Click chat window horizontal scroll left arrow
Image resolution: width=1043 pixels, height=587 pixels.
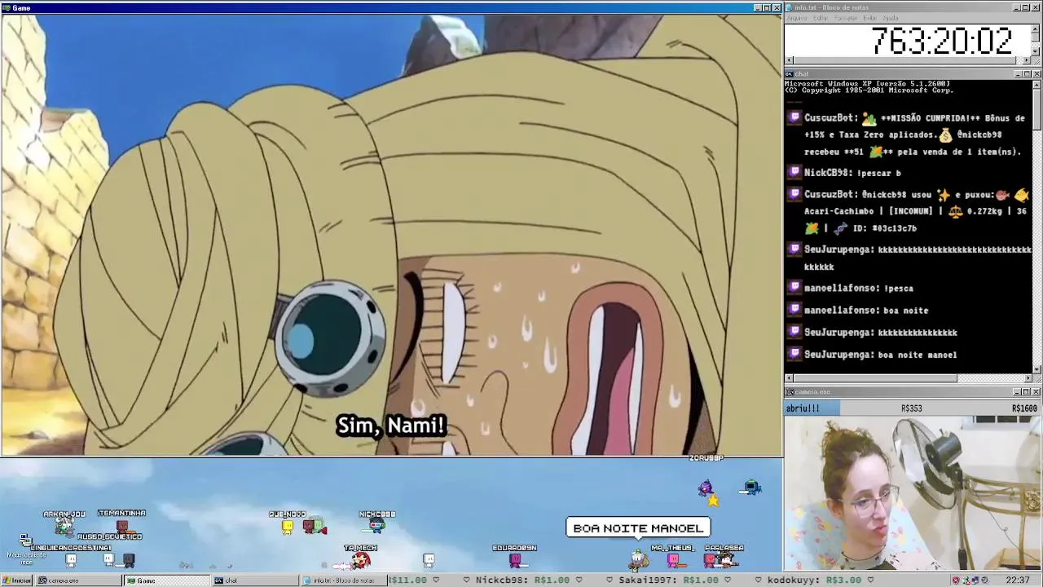click(x=789, y=378)
